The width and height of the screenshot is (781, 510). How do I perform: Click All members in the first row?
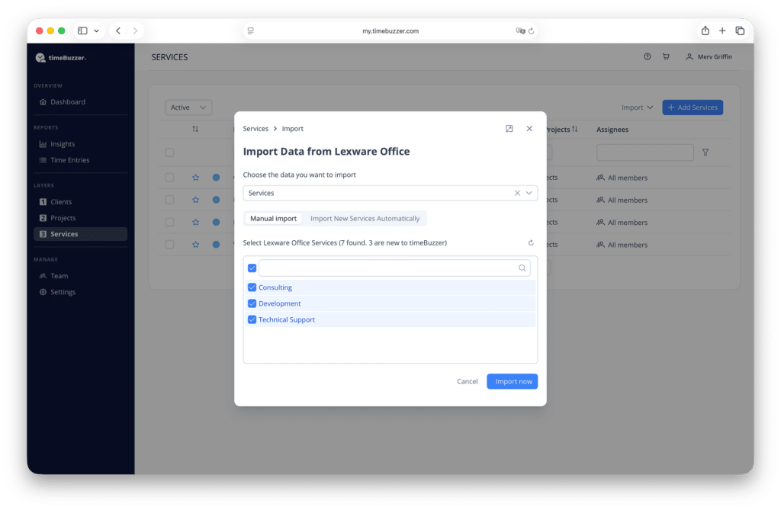[622, 178]
